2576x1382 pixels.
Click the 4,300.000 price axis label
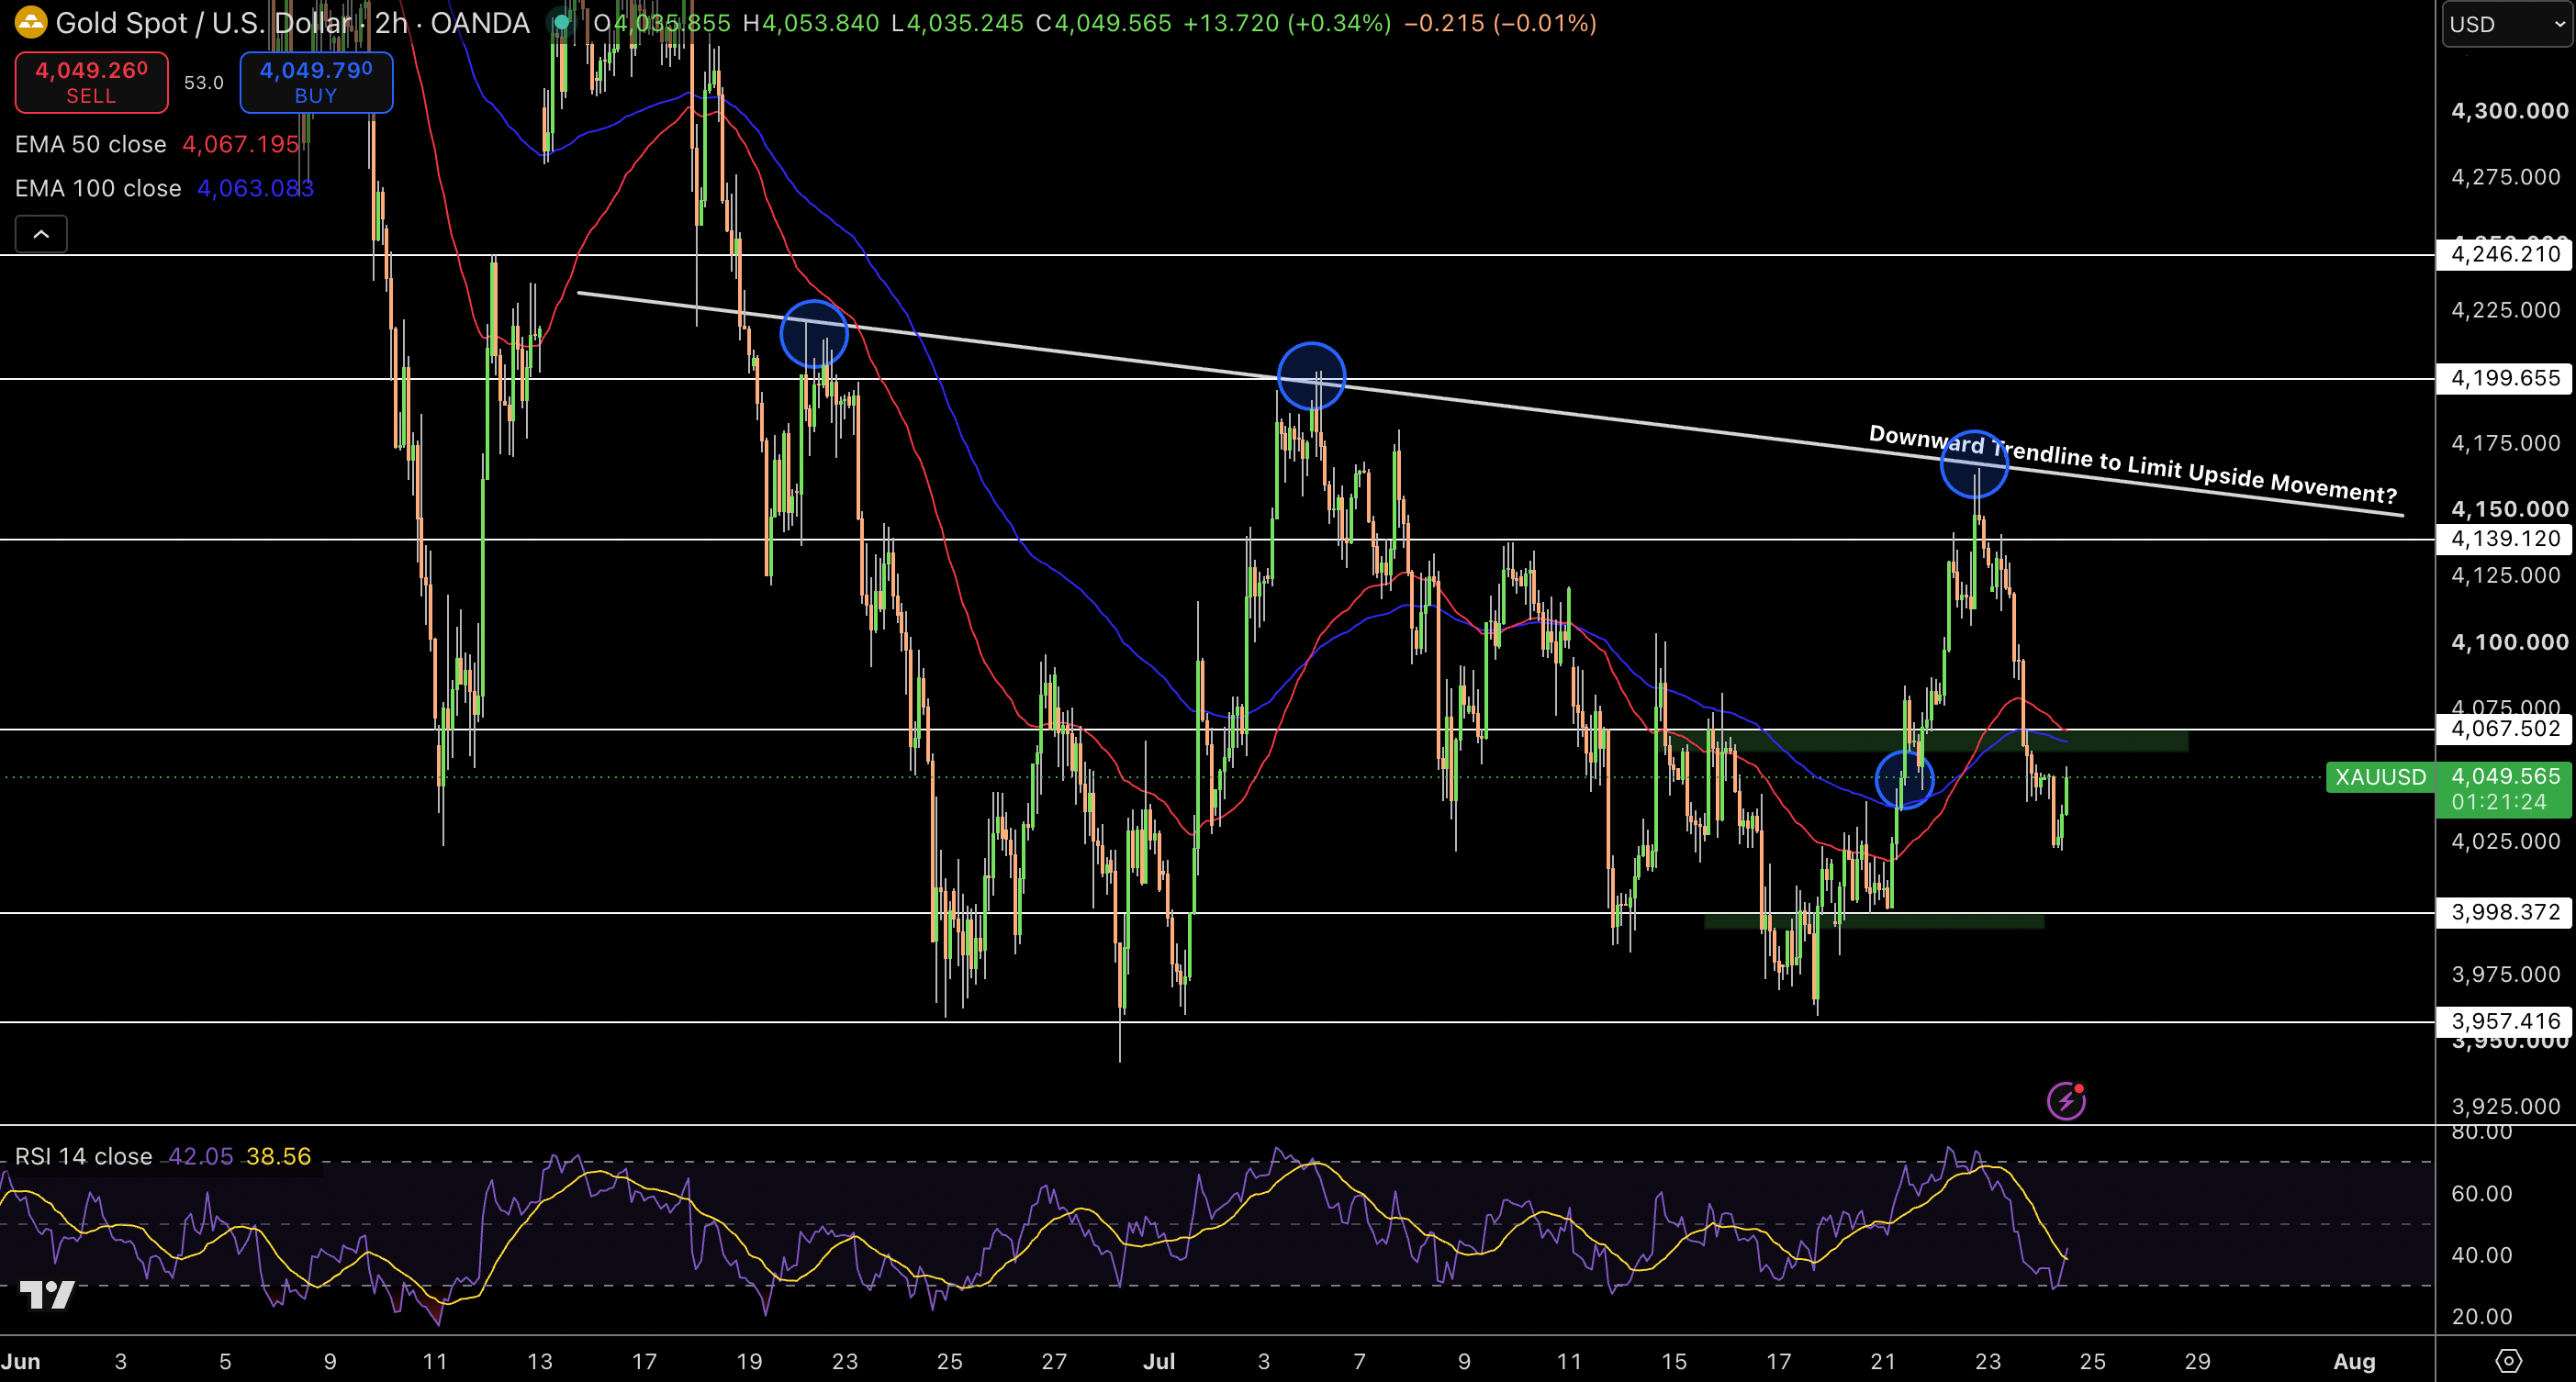2509,111
